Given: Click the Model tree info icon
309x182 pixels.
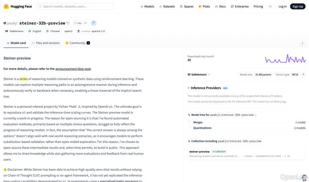Looking at the screenshot, I should (255, 115).
